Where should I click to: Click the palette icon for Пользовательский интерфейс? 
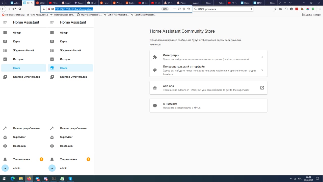[155, 70]
